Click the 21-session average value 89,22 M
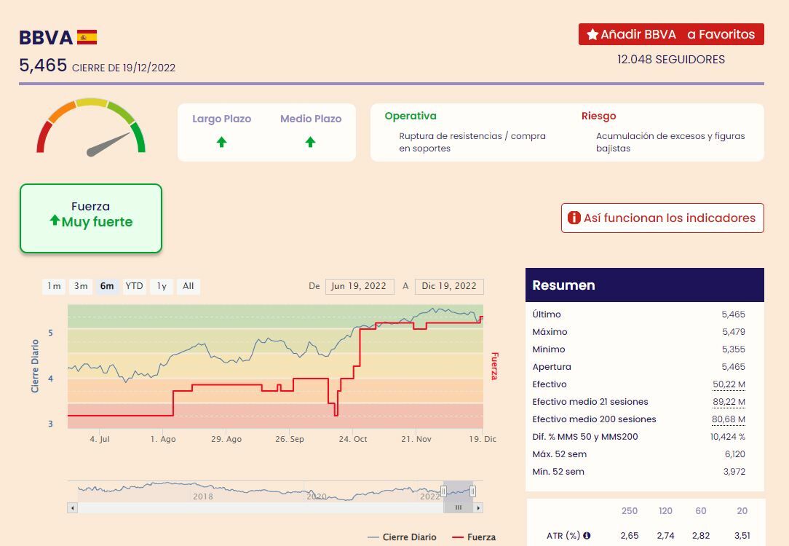This screenshot has width=789, height=546. [729, 402]
